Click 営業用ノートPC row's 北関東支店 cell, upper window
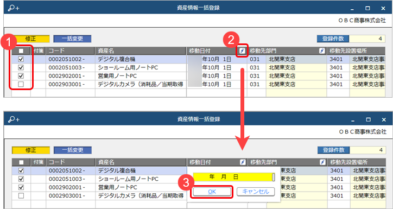The image size is (393, 209). [296, 76]
